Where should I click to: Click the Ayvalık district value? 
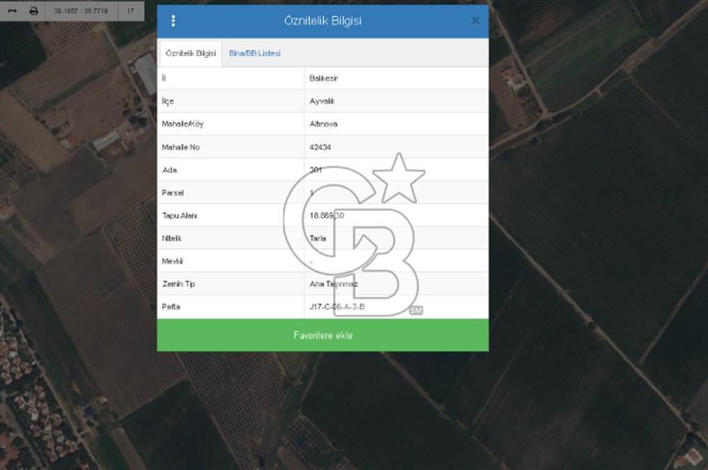[x=322, y=101]
